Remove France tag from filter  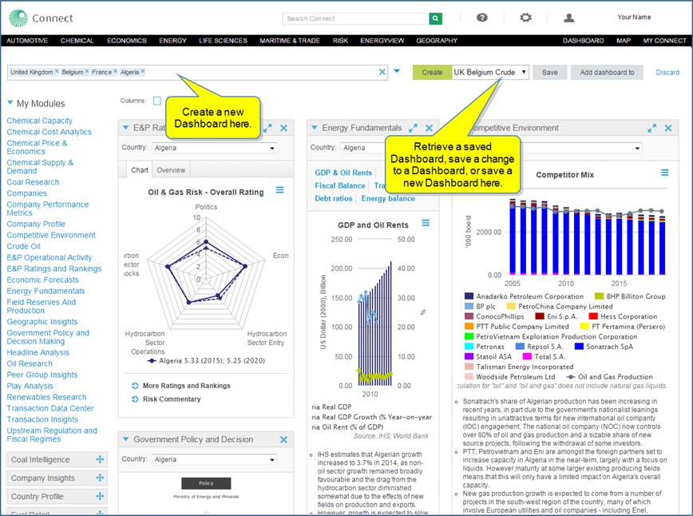(115, 71)
